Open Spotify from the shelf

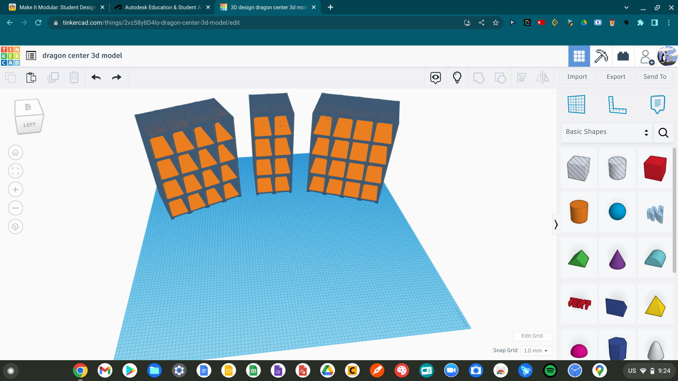tap(550, 371)
